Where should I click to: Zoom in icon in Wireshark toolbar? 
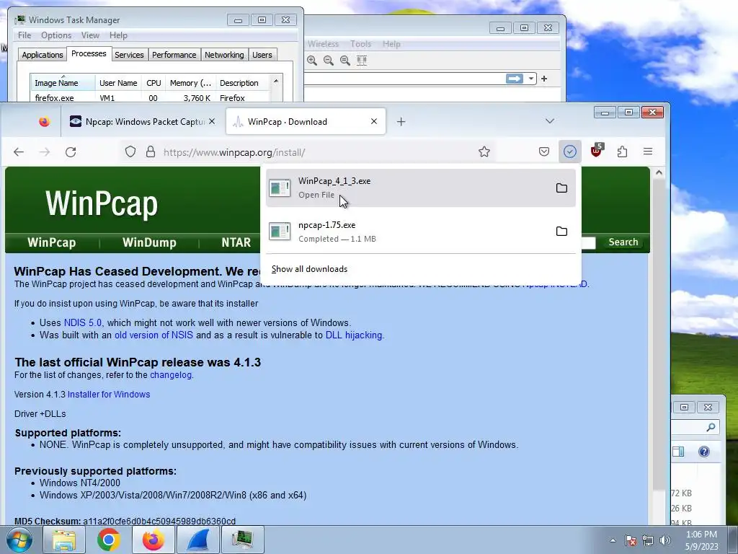[x=312, y=61]
